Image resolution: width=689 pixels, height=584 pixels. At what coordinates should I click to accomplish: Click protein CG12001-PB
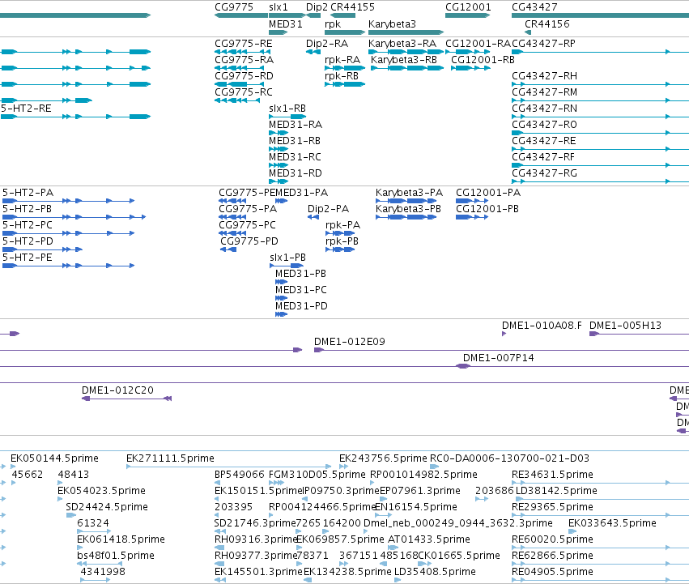[487, 209]
